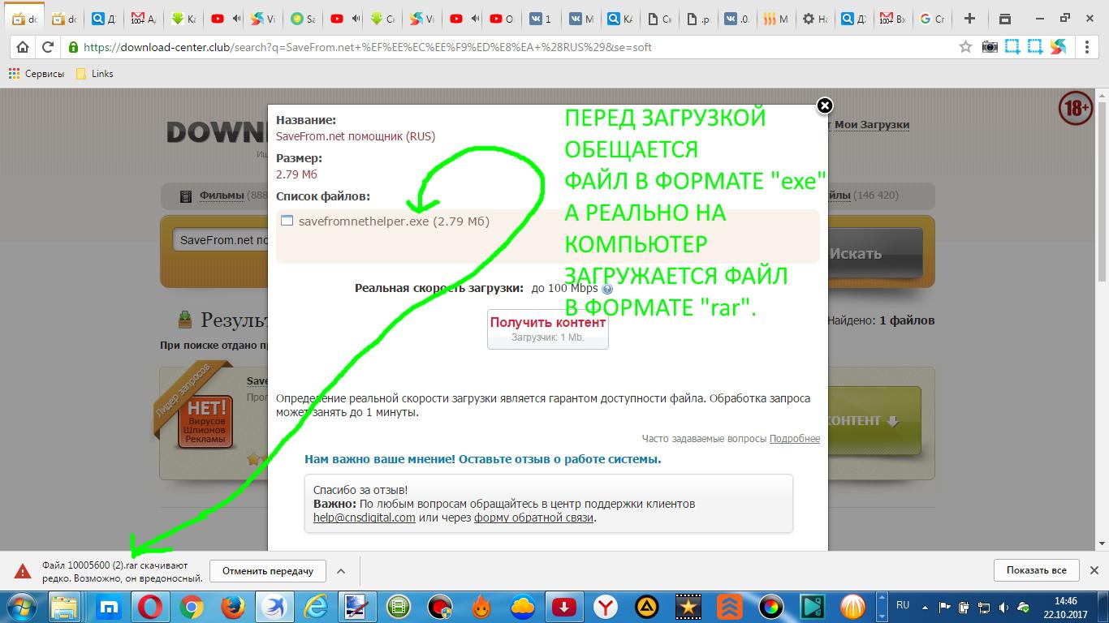The height and width of the screenshot is (623, 1109).
Task: Open the color wheel taskbar icon
Action: (771, 607)
